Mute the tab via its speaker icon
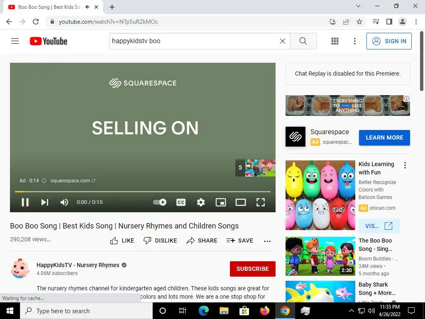 click(87, 7)
